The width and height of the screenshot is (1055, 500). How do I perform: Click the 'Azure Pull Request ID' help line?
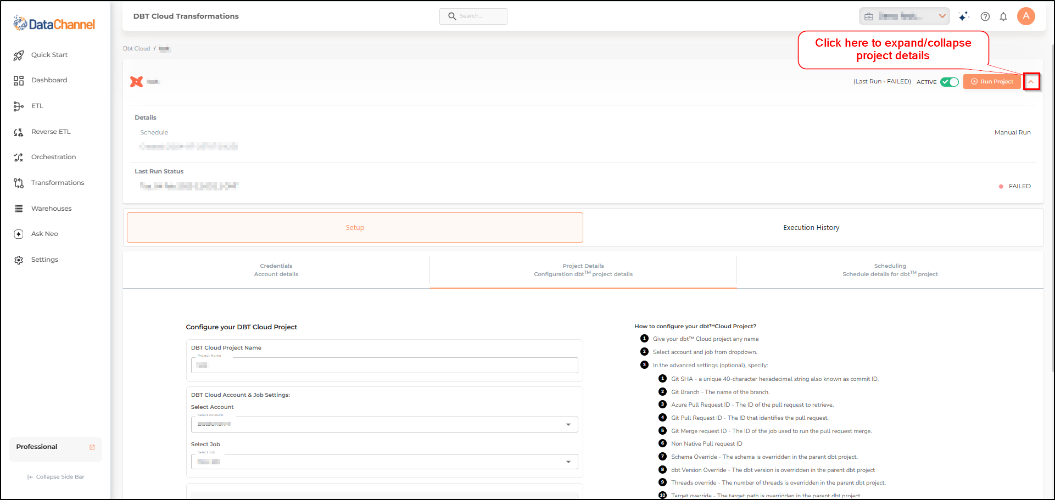[x=752, y=405]
